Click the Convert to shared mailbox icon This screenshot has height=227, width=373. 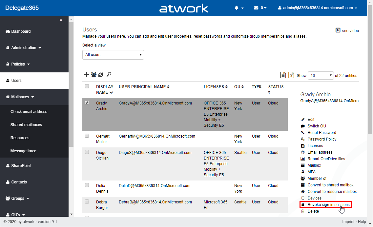pos(302,185)
